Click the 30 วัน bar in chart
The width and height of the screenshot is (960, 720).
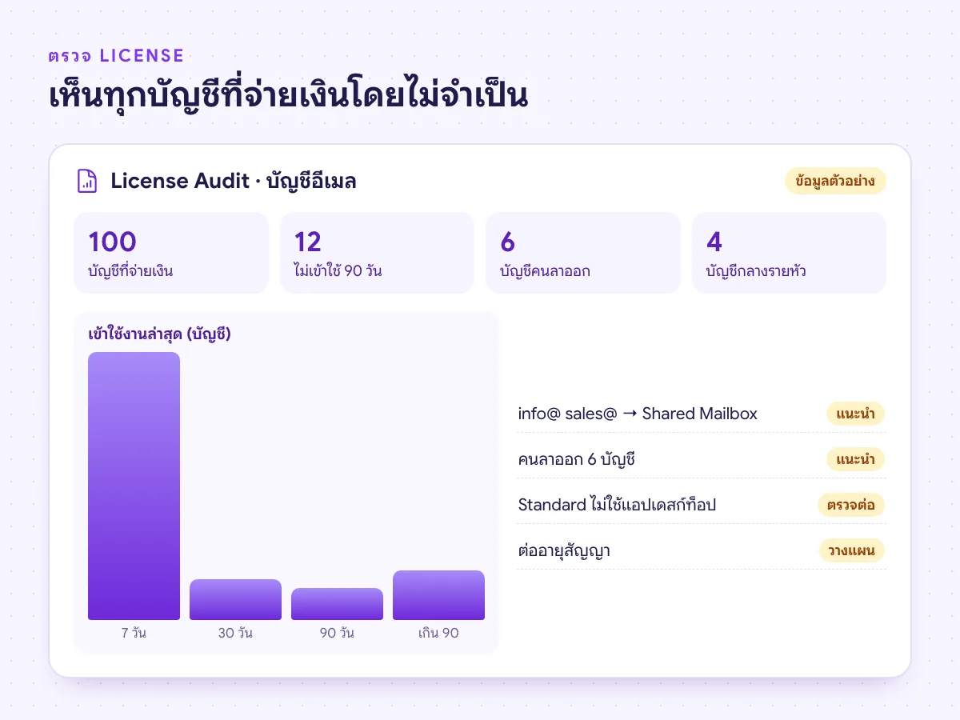235,599
